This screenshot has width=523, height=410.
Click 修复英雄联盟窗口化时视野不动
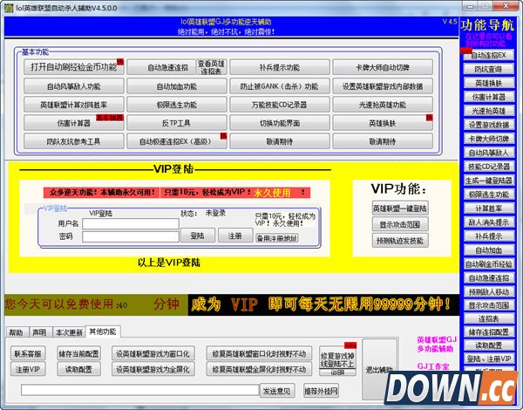pyautogui.click(x=259, y=353)
